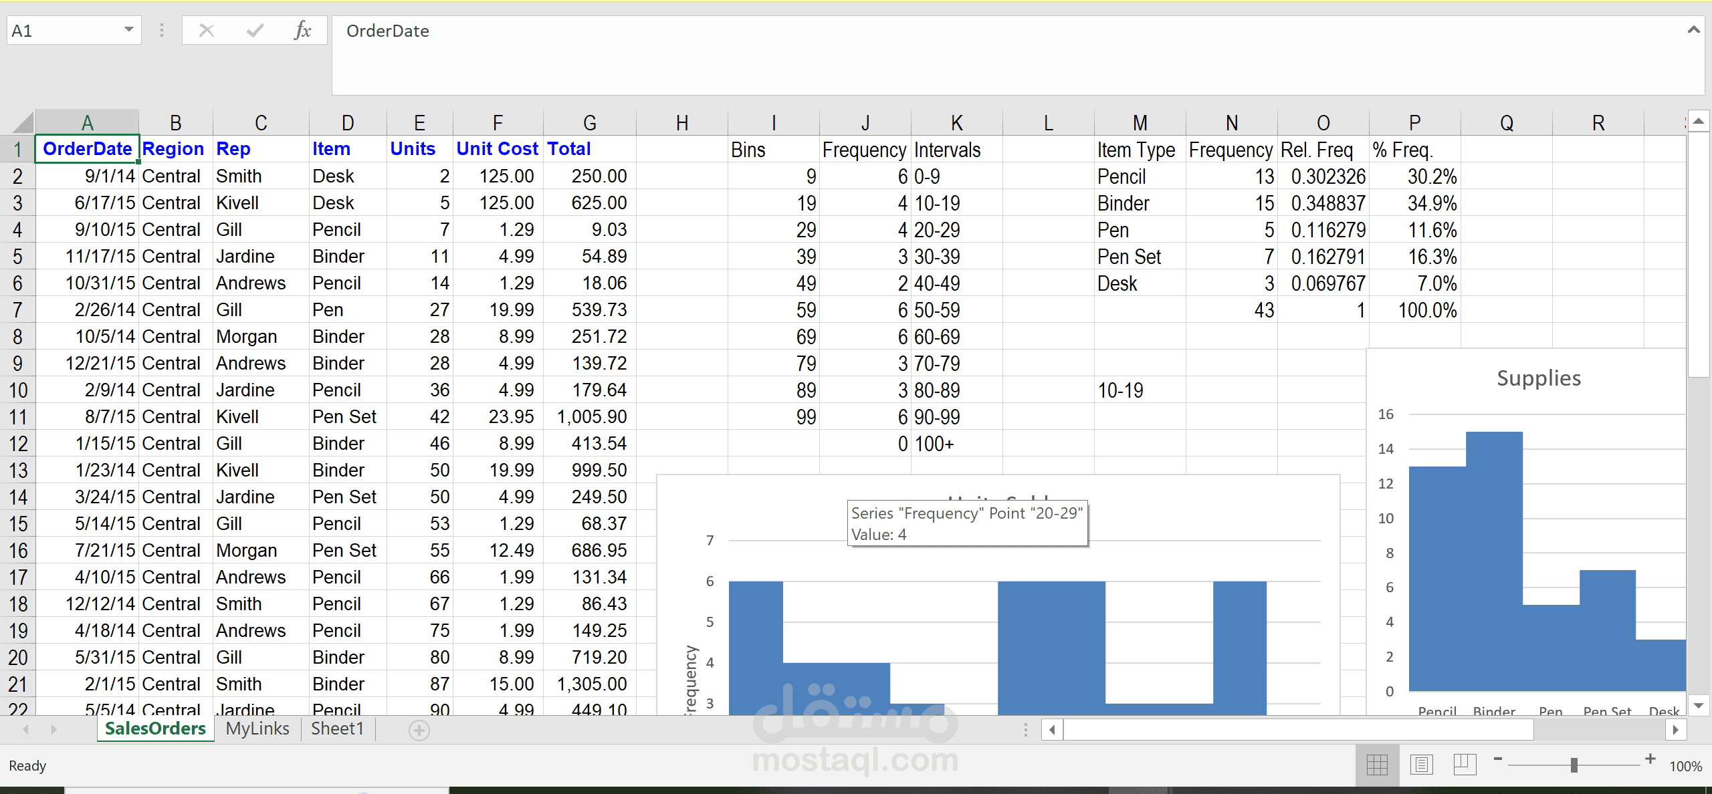Click the previous sheet navigation arrow
This screenshot has height=794, width=1712.
coord(25,729)
